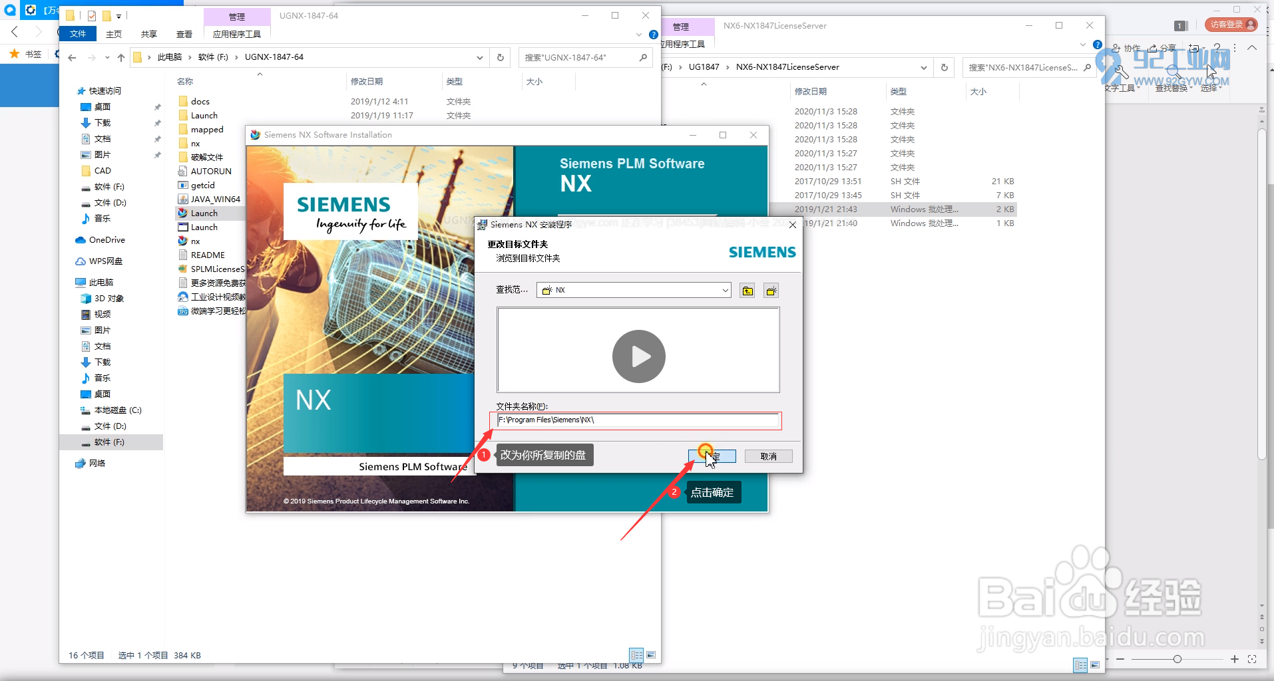1274x681 pixels.
Task: Open 本地磁盘 (C:) in navigation pane
Action: pyautogui.click(x=117, y=410)
